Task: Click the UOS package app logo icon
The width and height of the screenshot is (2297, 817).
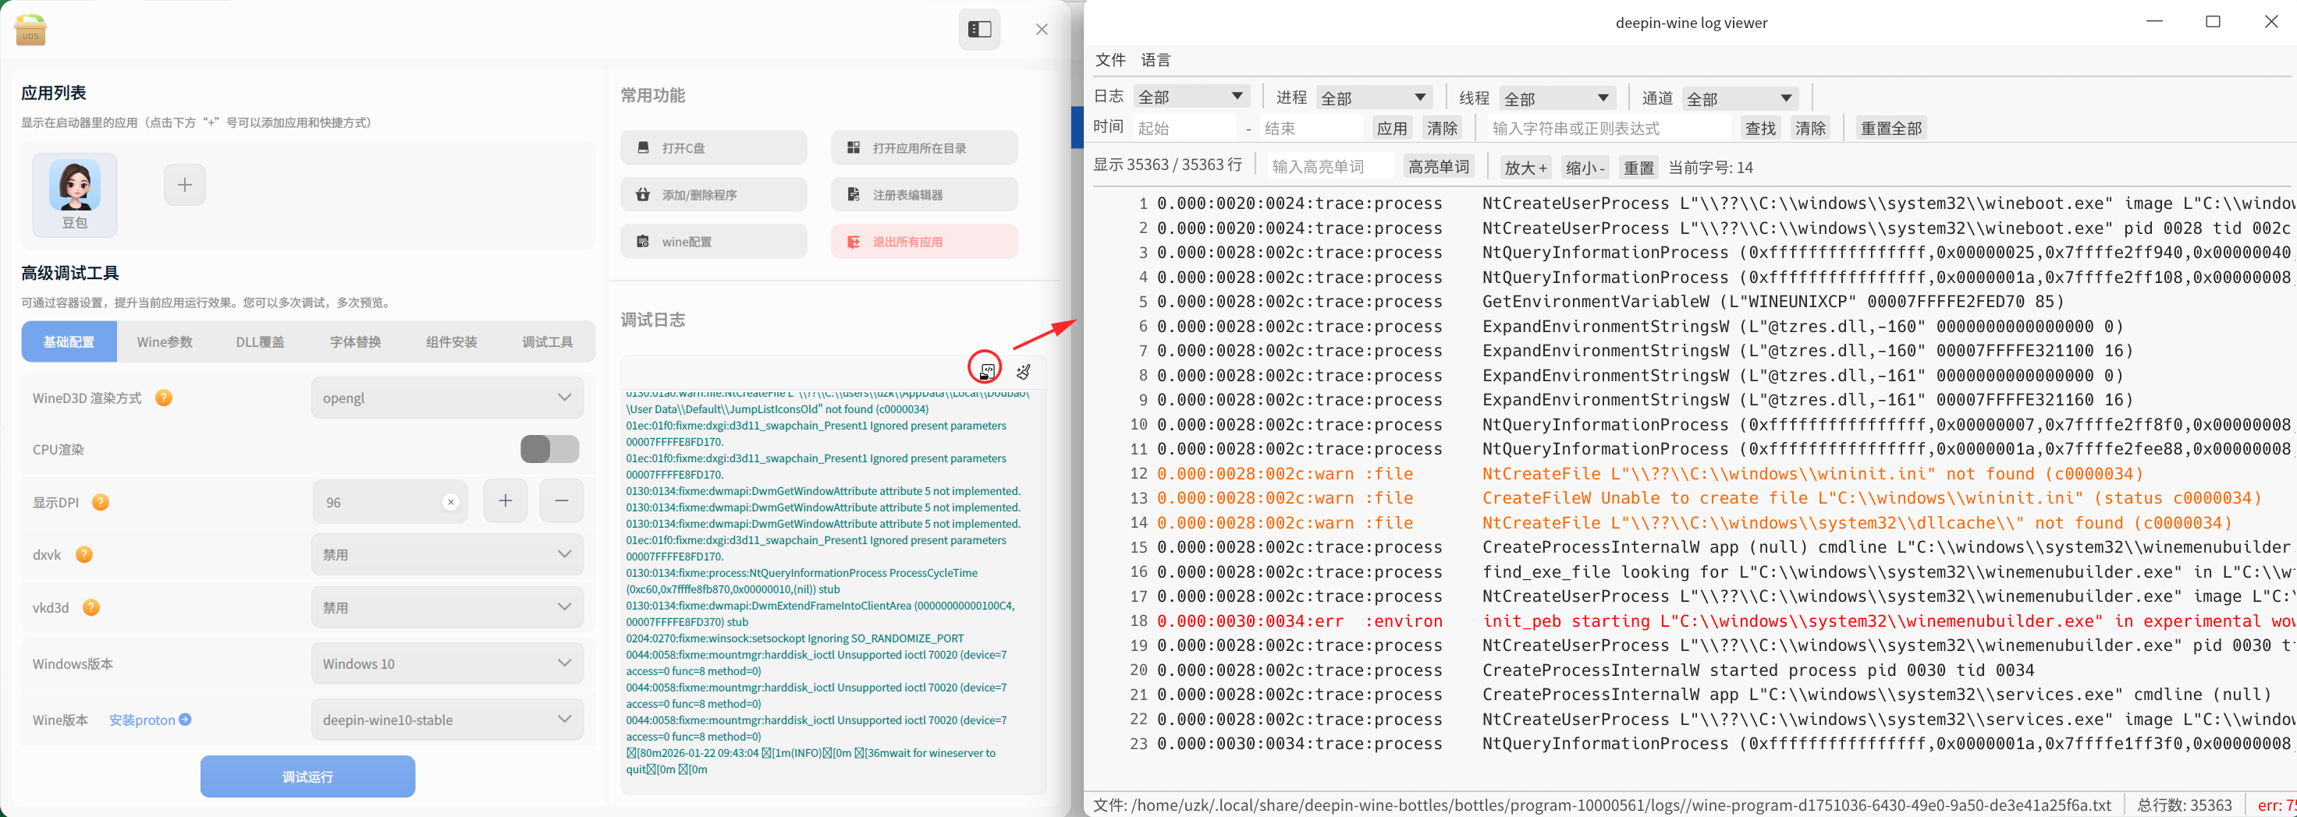Action: pyautogui.click(x=30, y=30)
